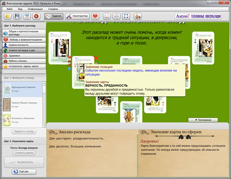Viewport: 231px width, 179px height.
Task: Switch to Гадание mode
Action: [54, 16]
